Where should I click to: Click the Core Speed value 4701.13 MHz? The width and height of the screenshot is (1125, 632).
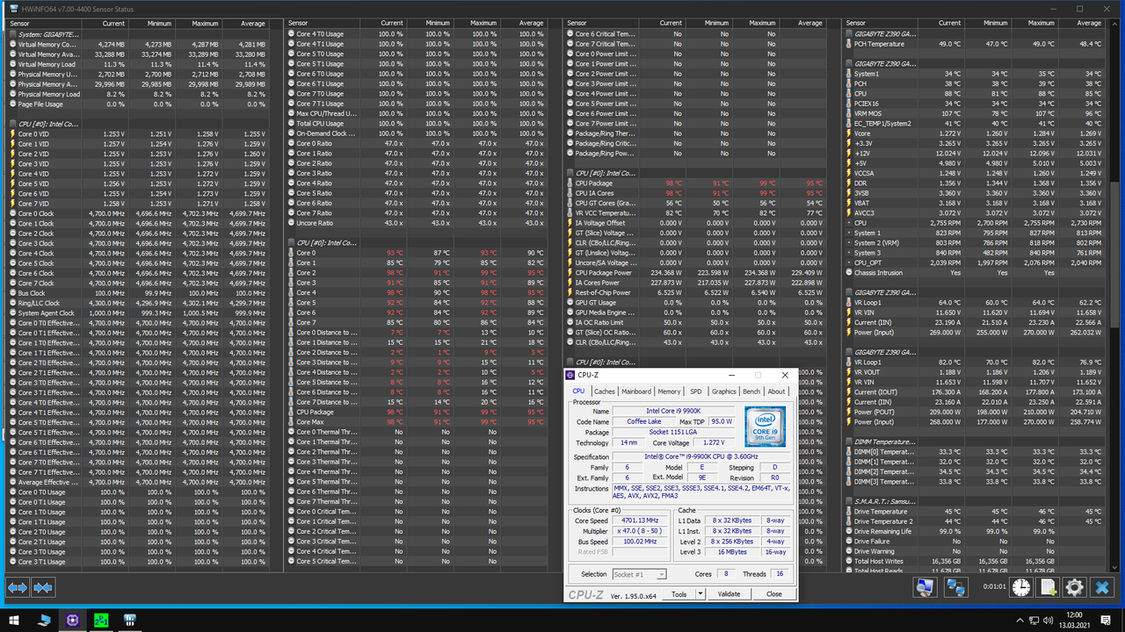[638, 521]
